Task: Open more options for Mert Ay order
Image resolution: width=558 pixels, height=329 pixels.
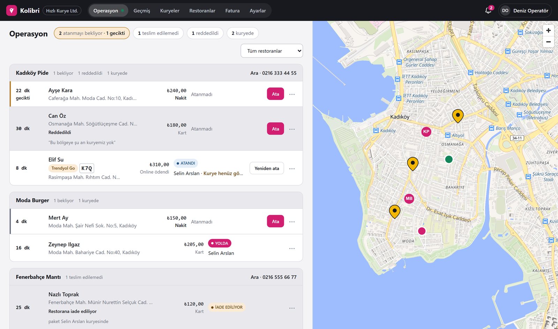Action: click(x=292, y=222)
